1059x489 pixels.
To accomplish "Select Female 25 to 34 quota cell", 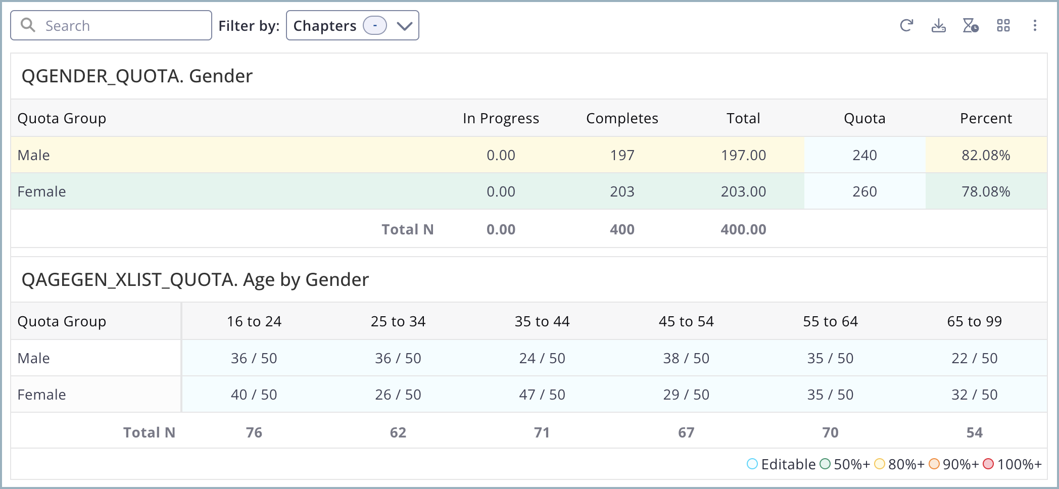I will click(x=398, y=395).
